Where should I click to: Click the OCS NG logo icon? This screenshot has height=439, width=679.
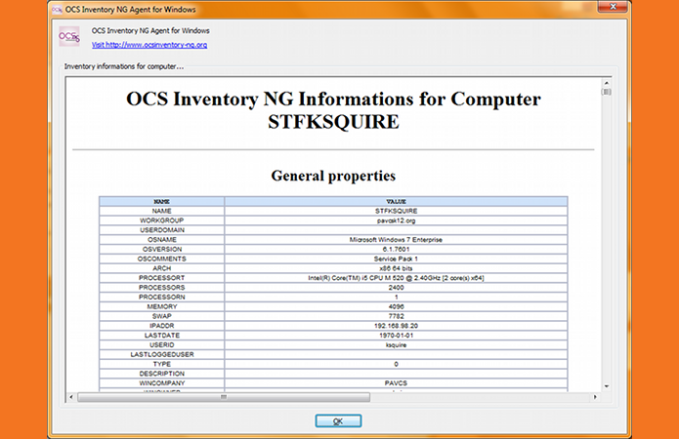[69, 36]
